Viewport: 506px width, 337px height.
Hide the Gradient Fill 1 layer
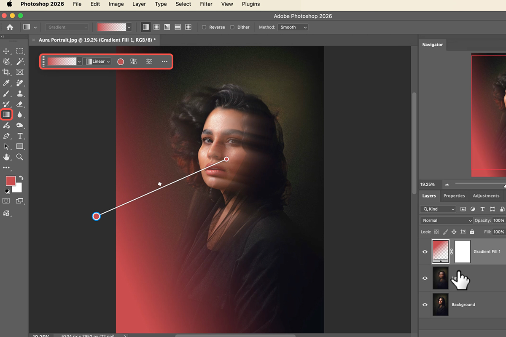[425, 251]
